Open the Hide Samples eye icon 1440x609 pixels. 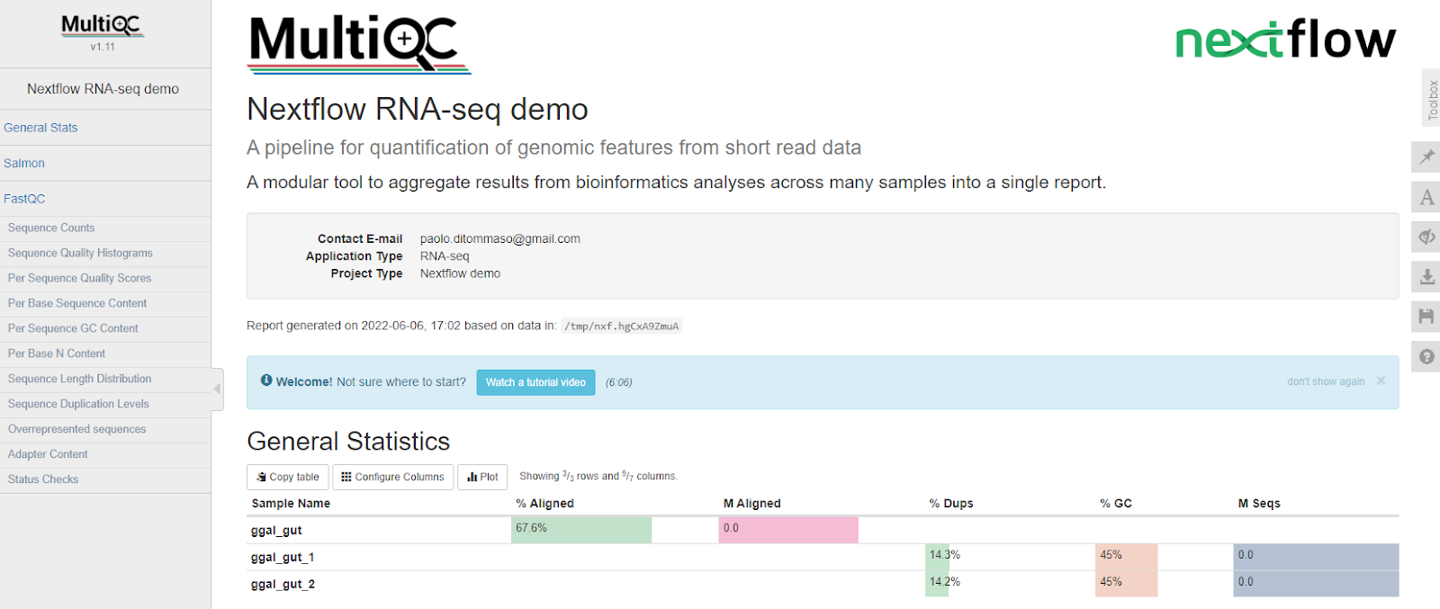tap(1426, 237)
